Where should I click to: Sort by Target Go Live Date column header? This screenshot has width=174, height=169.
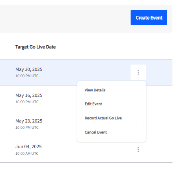pyautogui.click(x=36, y=47)
